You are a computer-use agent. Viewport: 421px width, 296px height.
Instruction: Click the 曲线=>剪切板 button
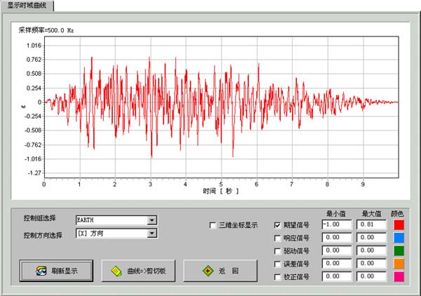tap(139, 270)
